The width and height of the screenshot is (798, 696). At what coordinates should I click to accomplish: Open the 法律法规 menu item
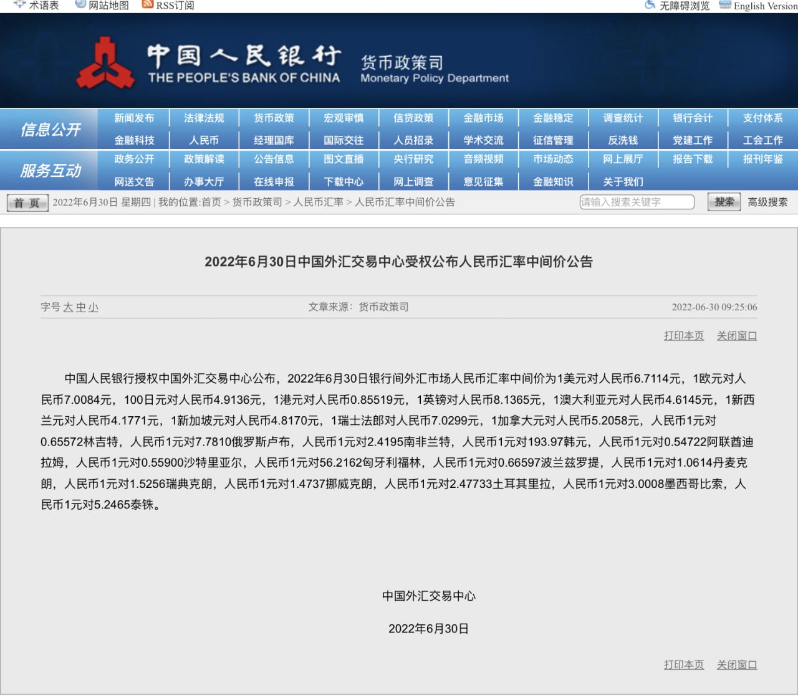click(x=204, y=118)
